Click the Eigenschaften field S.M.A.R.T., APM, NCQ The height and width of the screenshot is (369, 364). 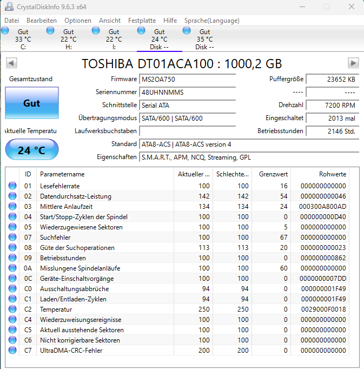pyautogui.click(x=249, y=157)
